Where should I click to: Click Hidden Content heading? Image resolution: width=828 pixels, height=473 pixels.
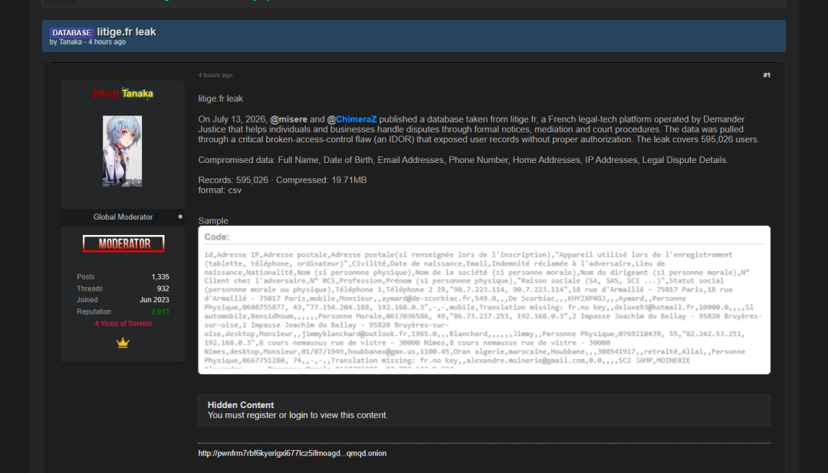click(x=241, y=405)
